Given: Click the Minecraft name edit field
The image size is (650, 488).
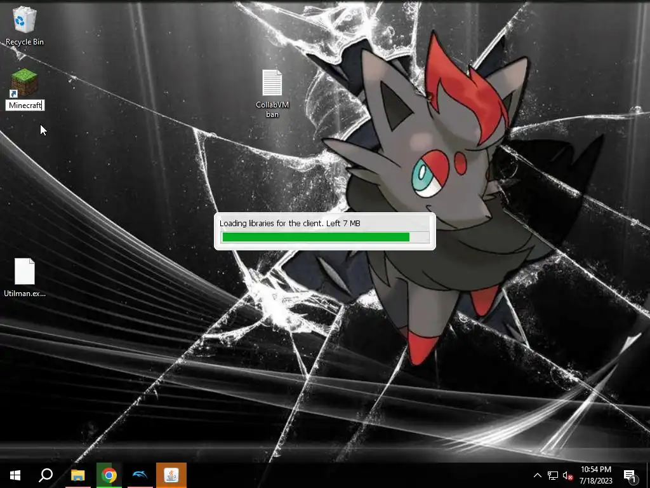Looking at the screenshot, I should point(25,105).
